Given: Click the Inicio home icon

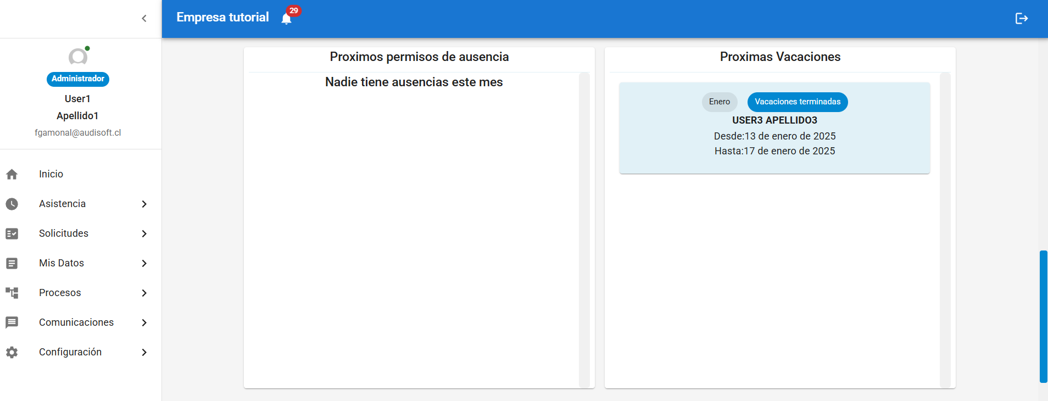Looking at the screenshot, I should 12,174.
